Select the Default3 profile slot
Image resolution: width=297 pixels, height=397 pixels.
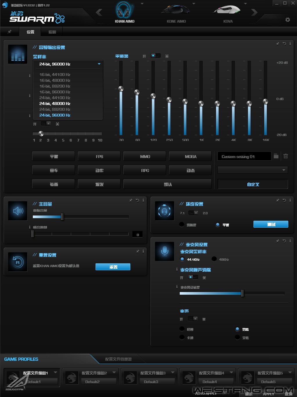coord(157,382)
